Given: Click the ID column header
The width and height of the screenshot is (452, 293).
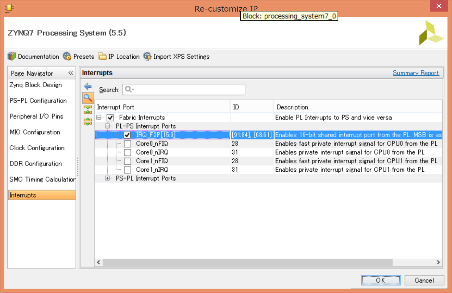Looking at the screenshot, I should (x=252, y=107).
